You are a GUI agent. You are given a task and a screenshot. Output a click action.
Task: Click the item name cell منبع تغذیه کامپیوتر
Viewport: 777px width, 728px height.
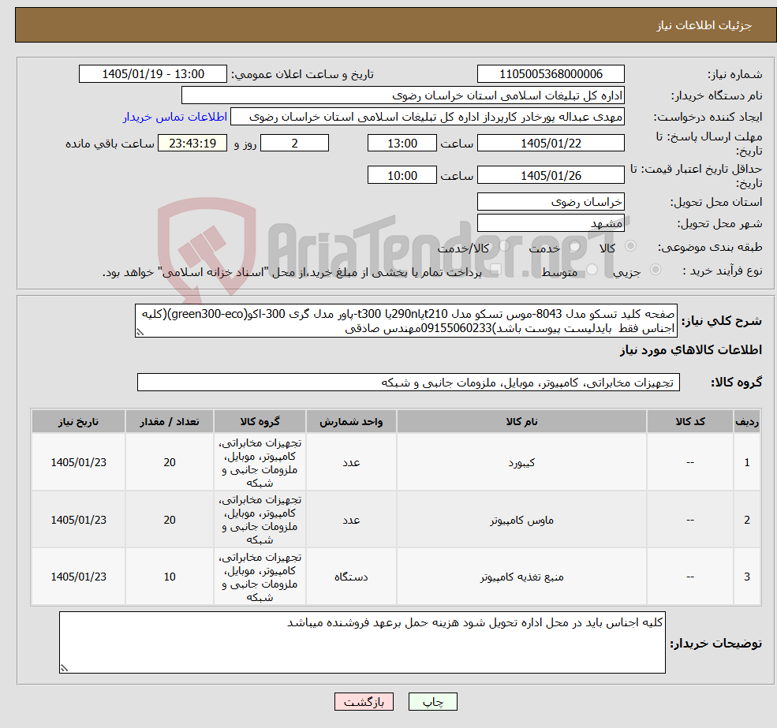(x=521, y=577)
